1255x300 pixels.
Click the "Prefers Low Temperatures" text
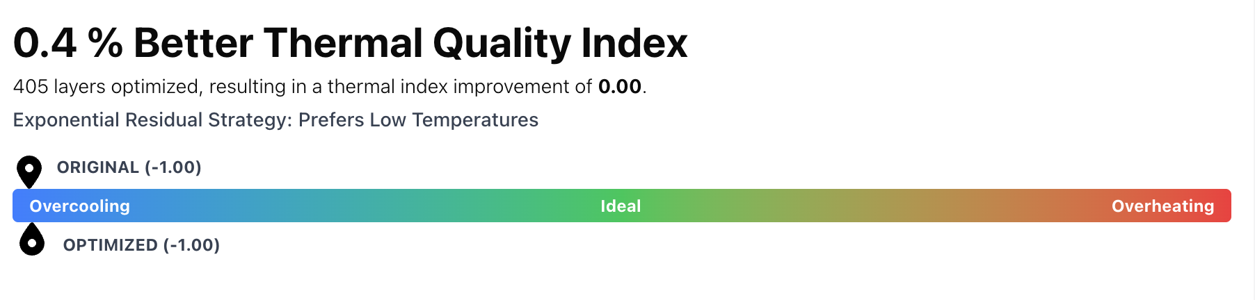coord(418,120)
